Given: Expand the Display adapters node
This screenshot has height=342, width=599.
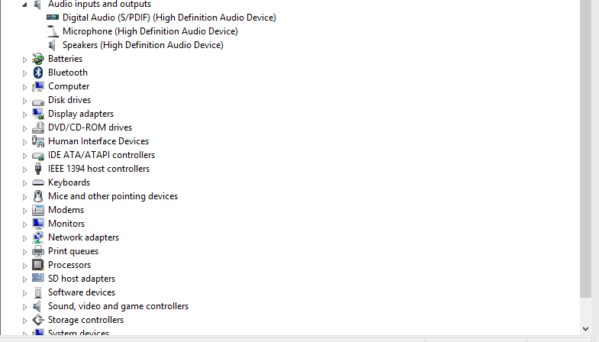Looking at the screenshot, I should coord(24,115).
